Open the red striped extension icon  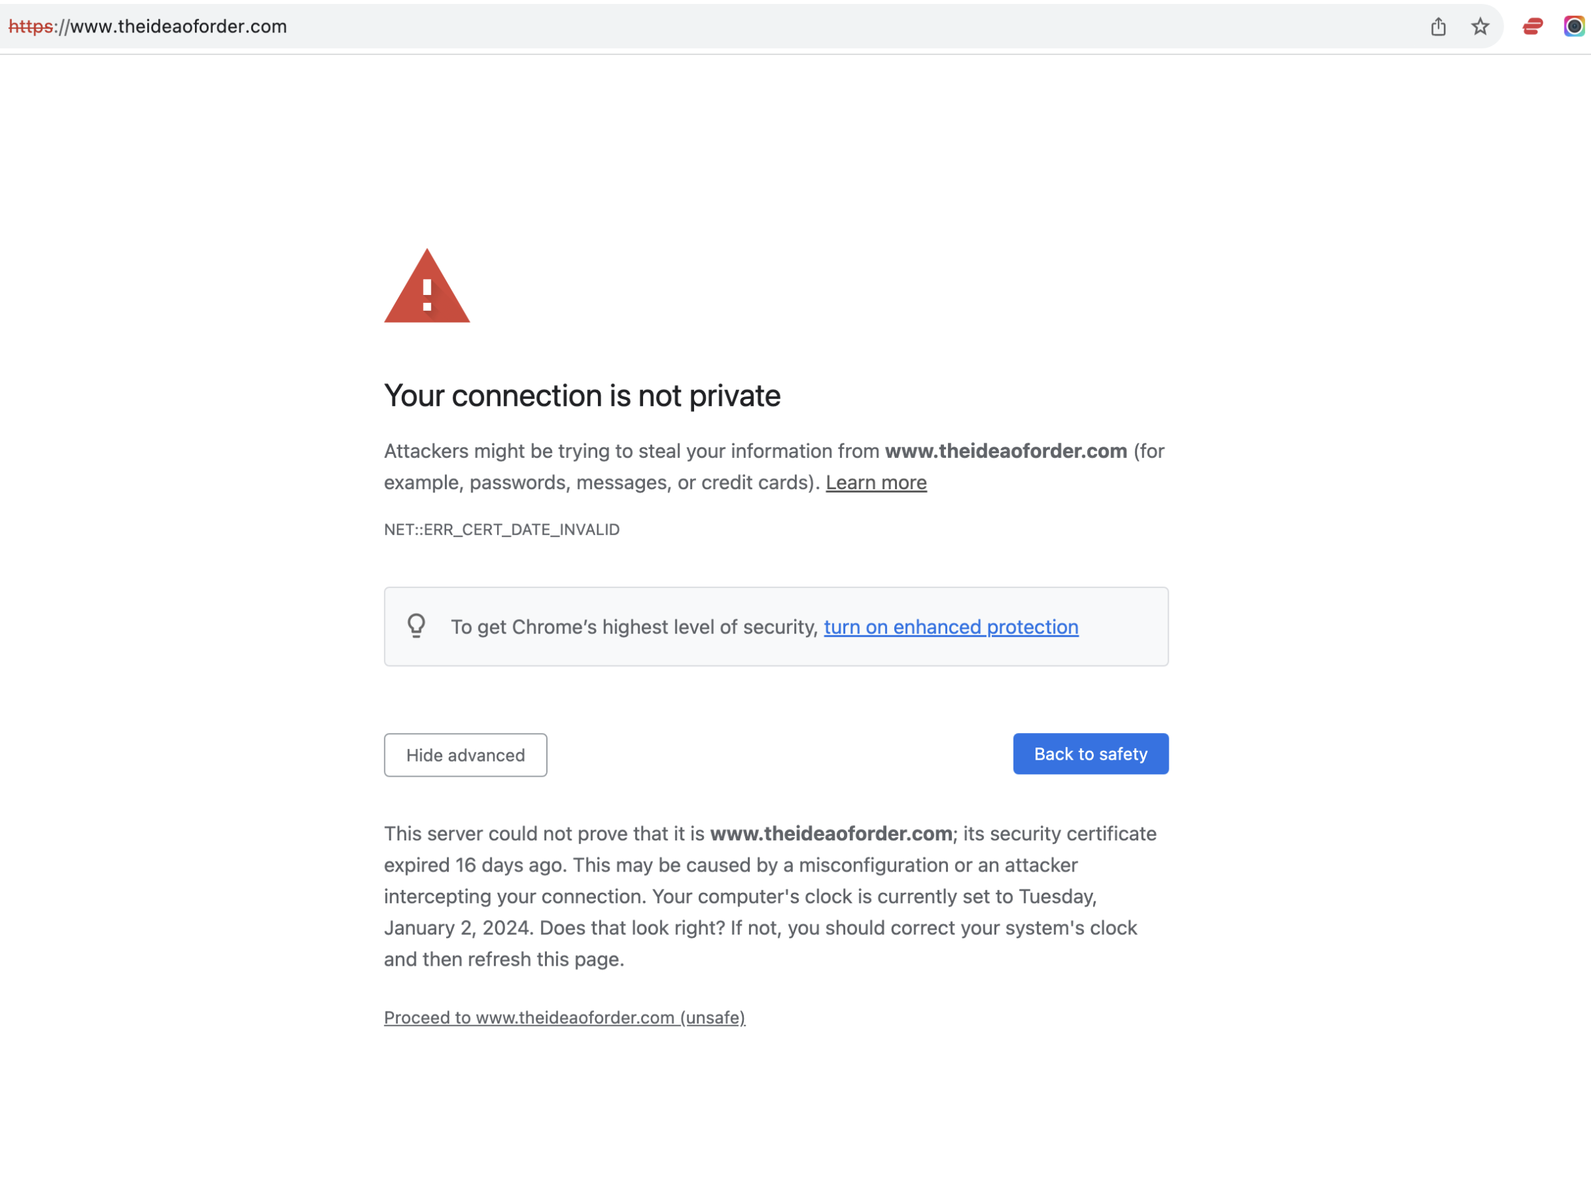[x=1532, y=27]
